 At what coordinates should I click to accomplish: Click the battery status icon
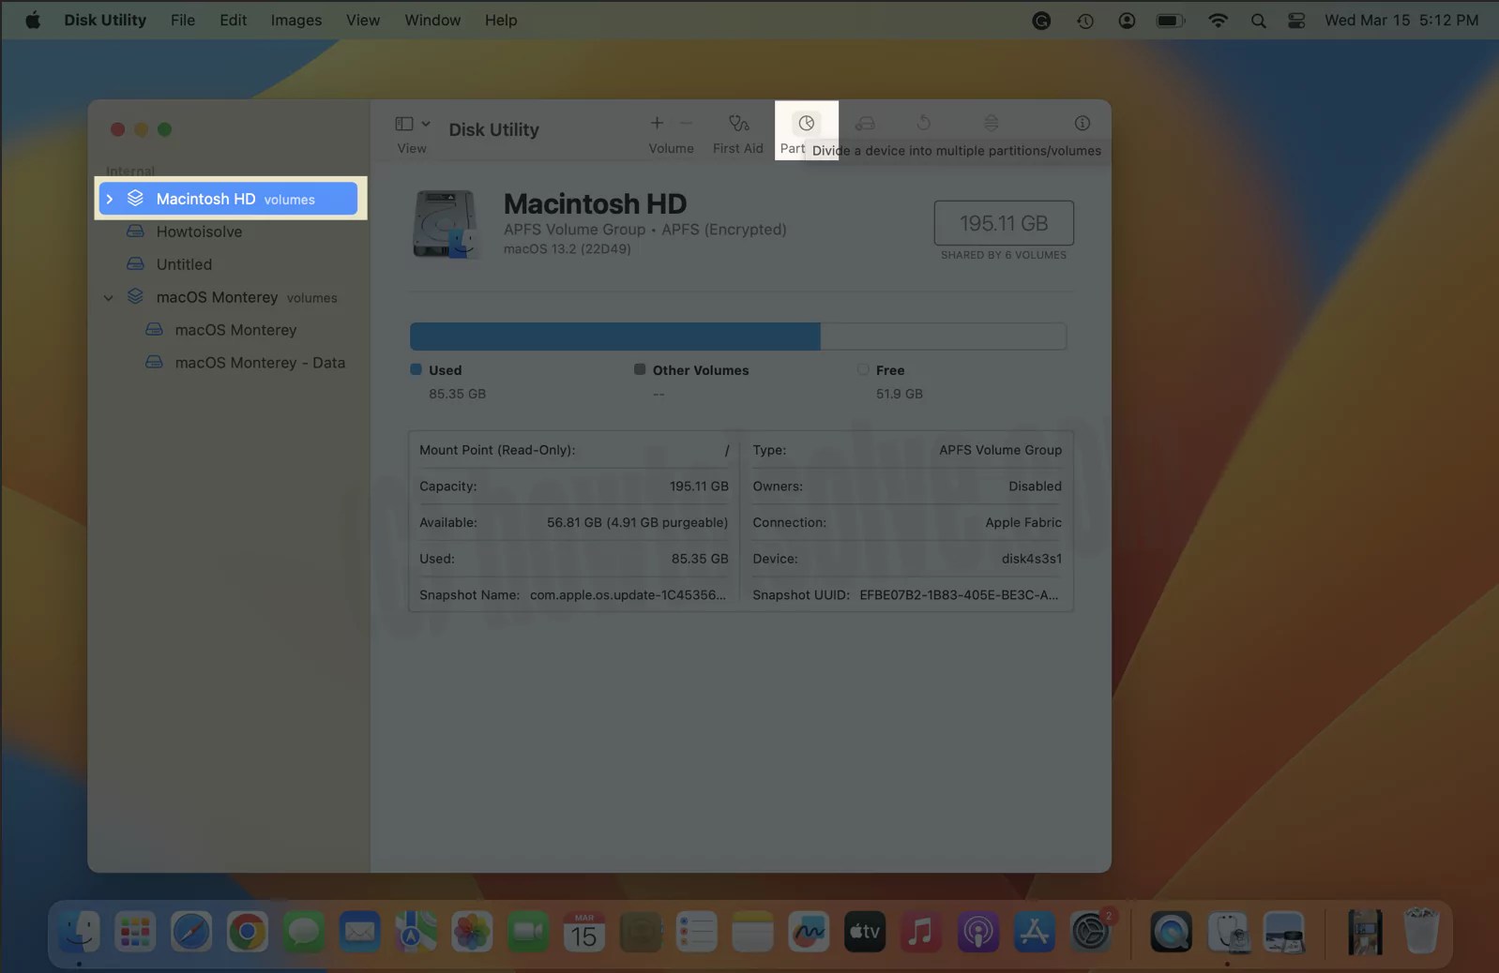1171,20
